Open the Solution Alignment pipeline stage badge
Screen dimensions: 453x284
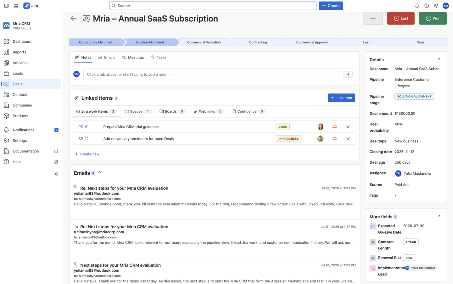[x=414, y=97]
